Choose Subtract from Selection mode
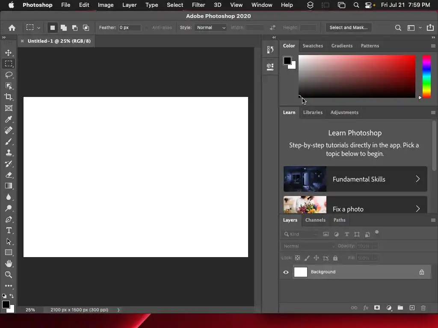The height and width of the screenshot is (328, 438). (x=74, y=28)
